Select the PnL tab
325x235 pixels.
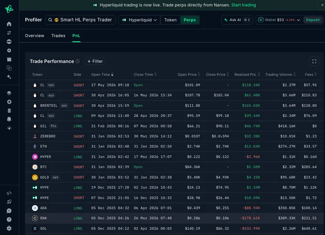pos(76,36)
